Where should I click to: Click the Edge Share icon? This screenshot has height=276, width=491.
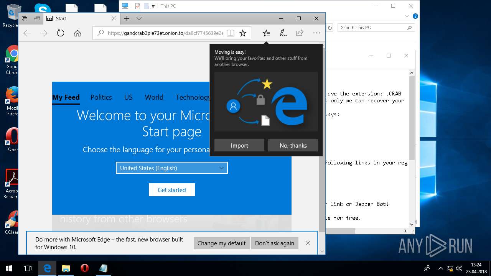click(x=300, y=33)
